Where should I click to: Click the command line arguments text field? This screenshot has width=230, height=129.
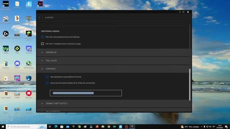coord(86,93)
